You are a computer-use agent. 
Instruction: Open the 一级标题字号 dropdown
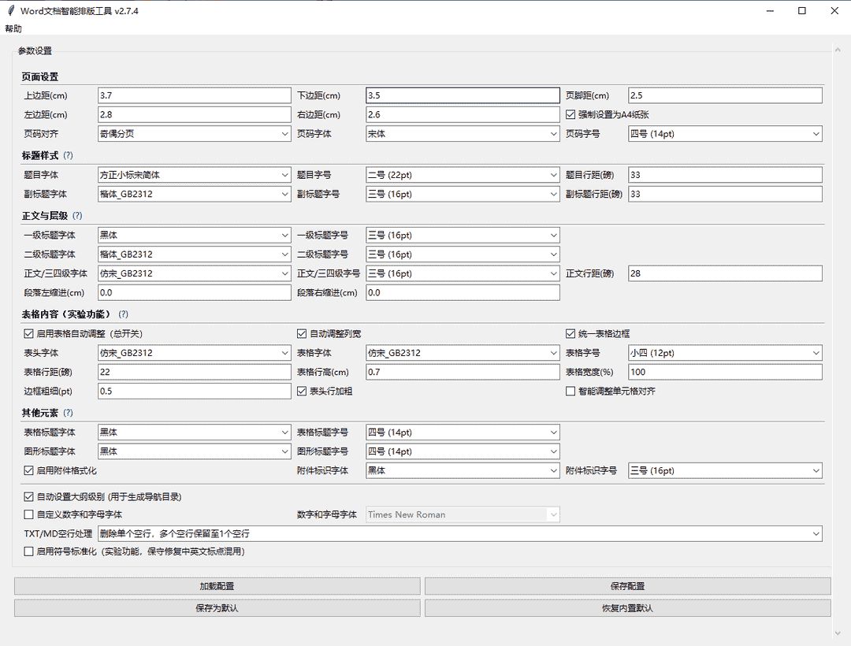pyautogui.click(x=463, y=235)
